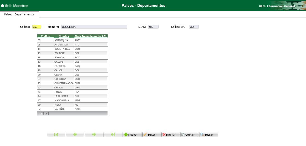The image size is (306, 146).
Task: Focus the Código field containing 057
Action: pyautogui.click(x=37, y=27)
